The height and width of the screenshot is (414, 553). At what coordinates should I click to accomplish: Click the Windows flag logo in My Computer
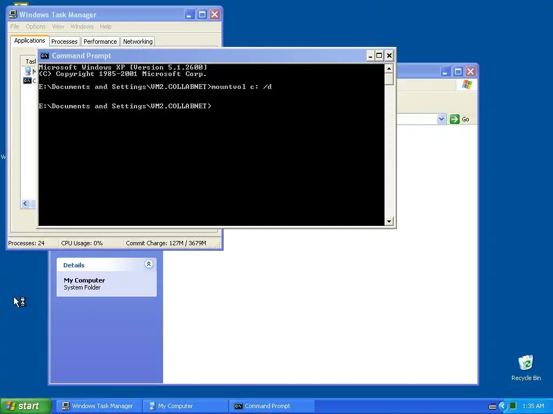click(x=467, y=85)
